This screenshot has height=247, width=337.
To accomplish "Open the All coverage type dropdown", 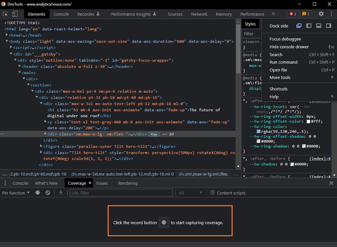I will [x=191, y=193].
